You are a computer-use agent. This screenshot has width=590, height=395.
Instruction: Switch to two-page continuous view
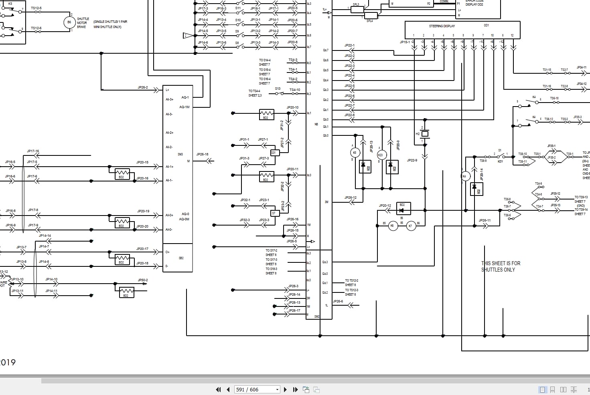click(x=574, y=389)
